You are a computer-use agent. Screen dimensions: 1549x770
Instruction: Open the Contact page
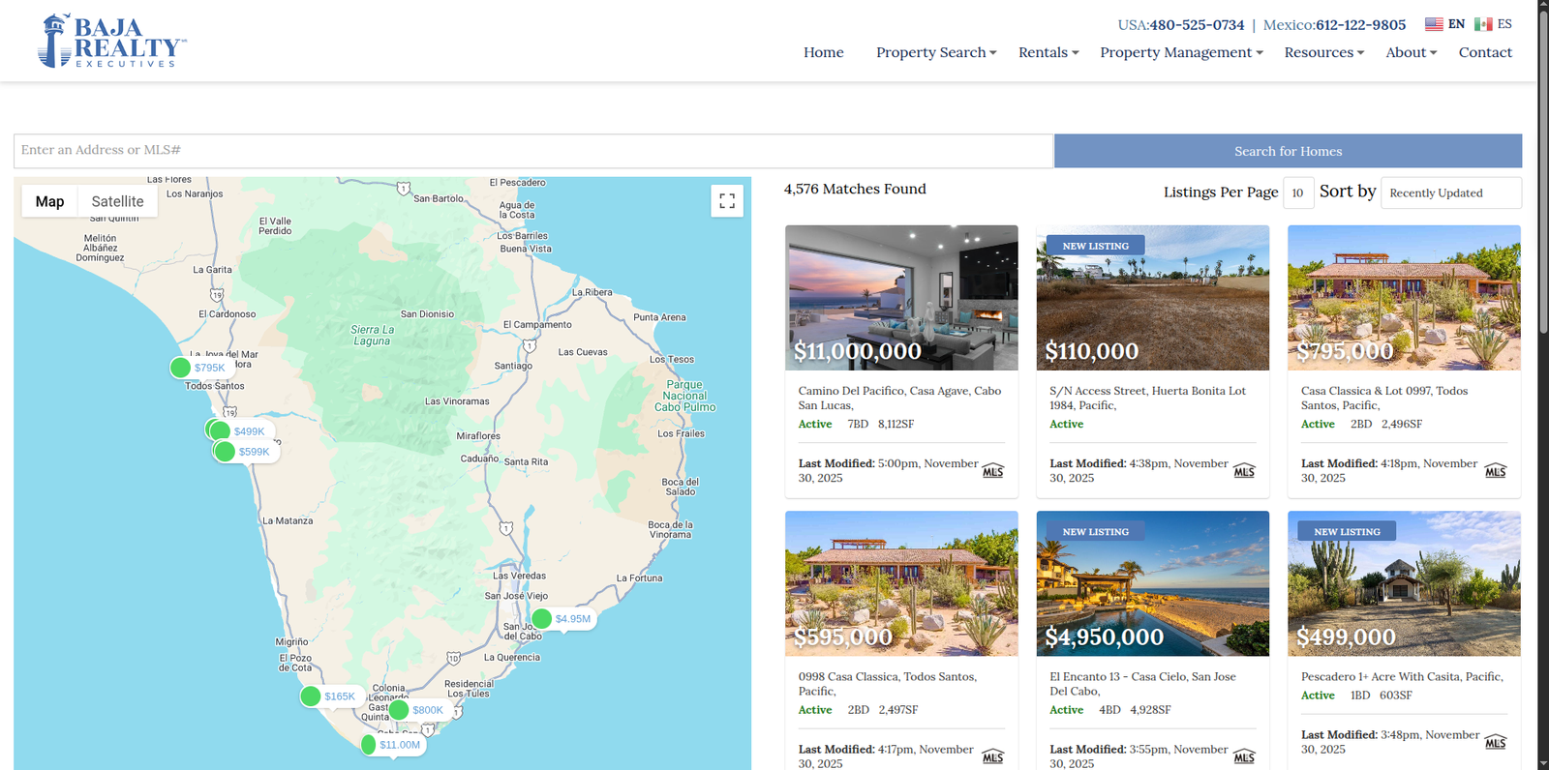[x=1484, y=52]
